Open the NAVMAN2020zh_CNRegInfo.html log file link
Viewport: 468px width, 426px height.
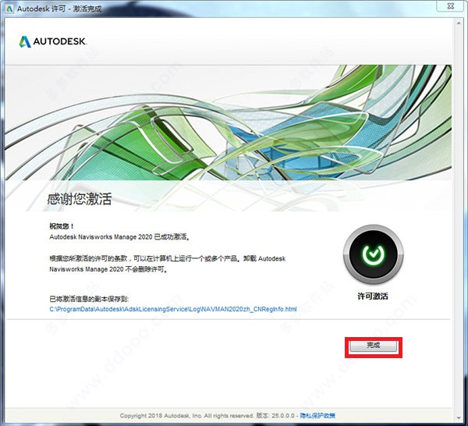tap(173, 309)
